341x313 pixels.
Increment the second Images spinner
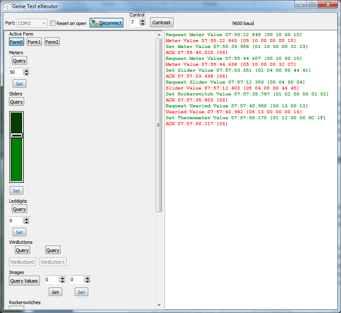tap(87, 278)
